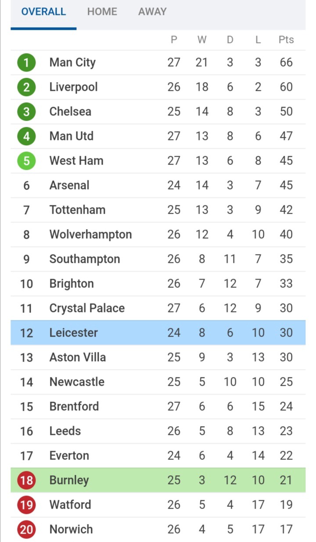Open the Man City team row
The width and height of the screenshot is (316, 542).
pos(158,62)
